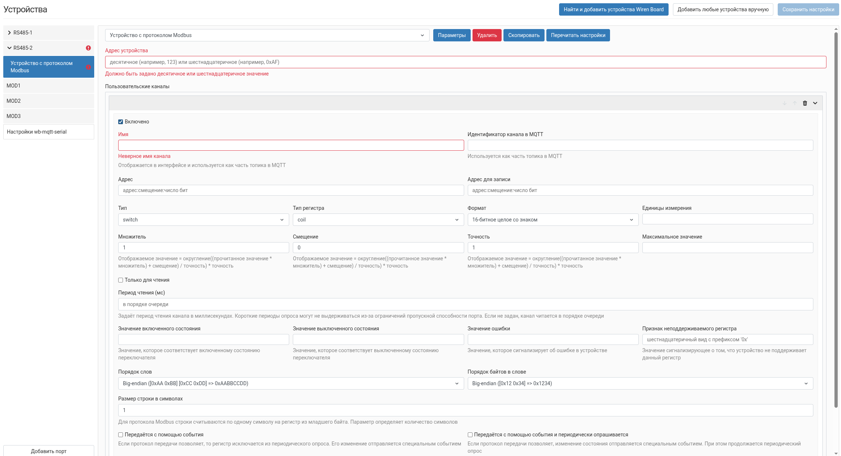Click the Пользовательские каналы label

tap(137, 86)
